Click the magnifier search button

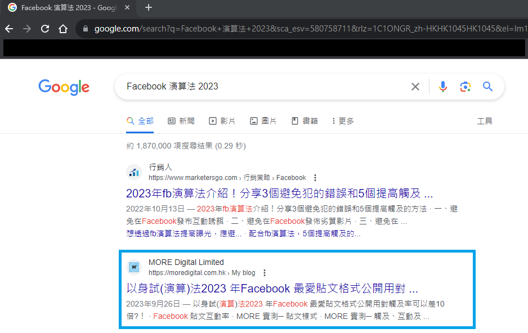click(x=487, y=87)
